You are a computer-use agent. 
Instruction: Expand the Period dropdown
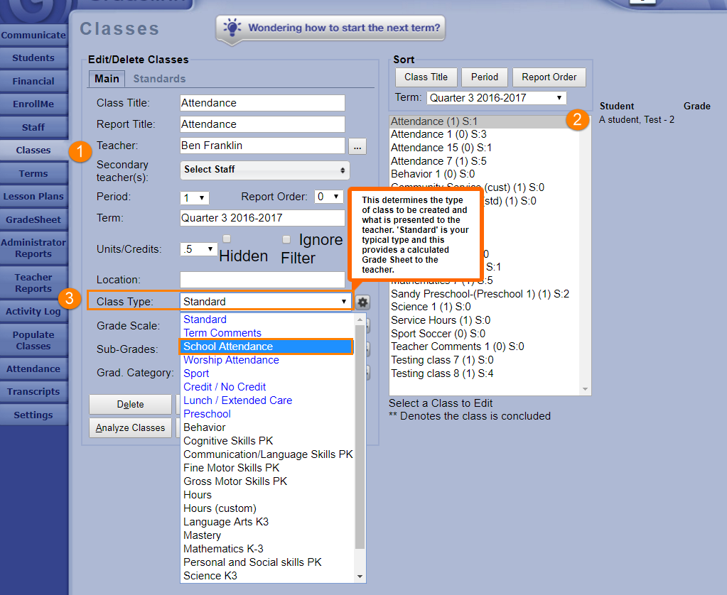[195, 197]
